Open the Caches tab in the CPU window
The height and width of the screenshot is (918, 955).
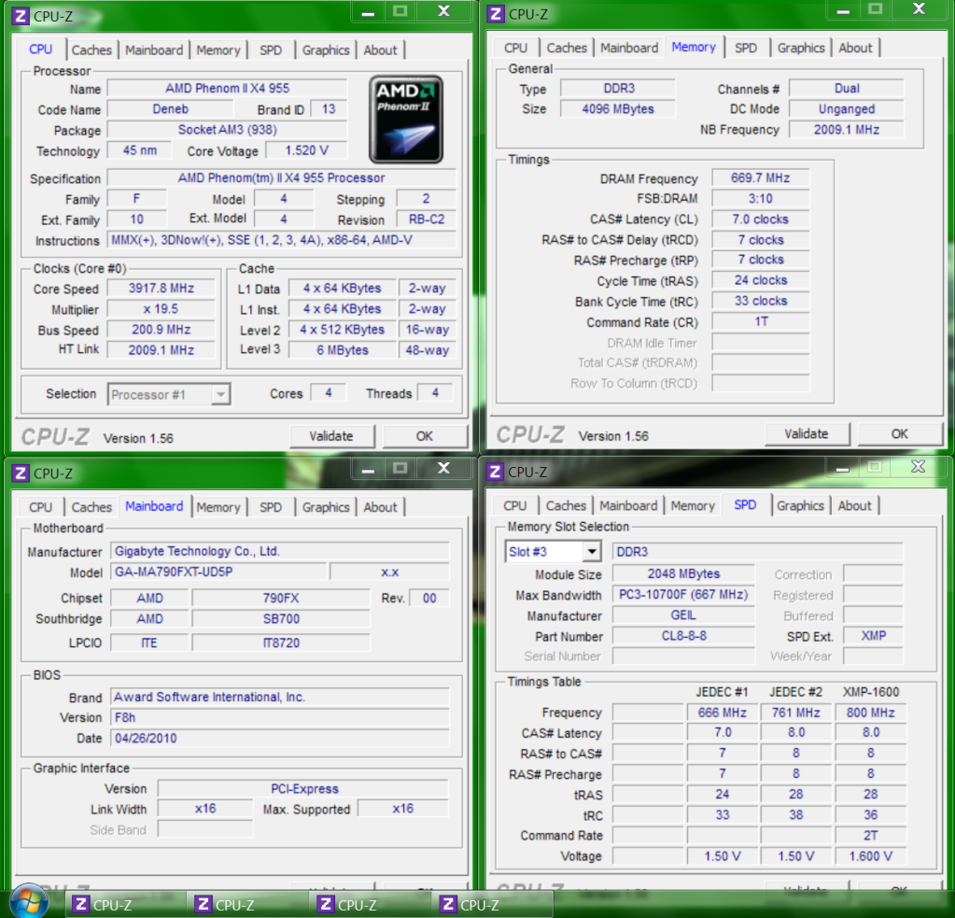pos(91,49)
